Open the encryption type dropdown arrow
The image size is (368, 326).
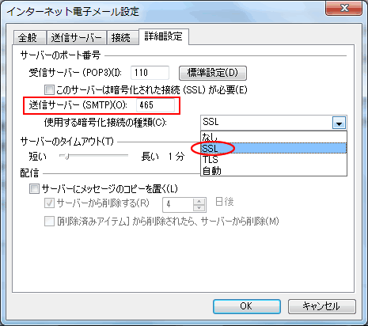pyautogui.click(x=339, y=123)
